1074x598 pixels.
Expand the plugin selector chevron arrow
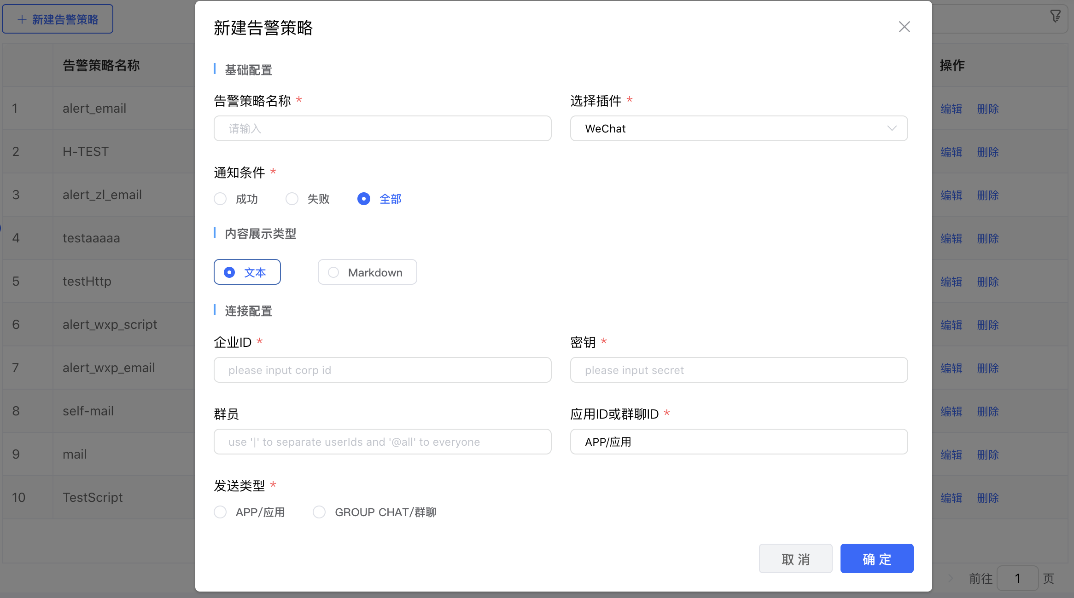point(893,128)
